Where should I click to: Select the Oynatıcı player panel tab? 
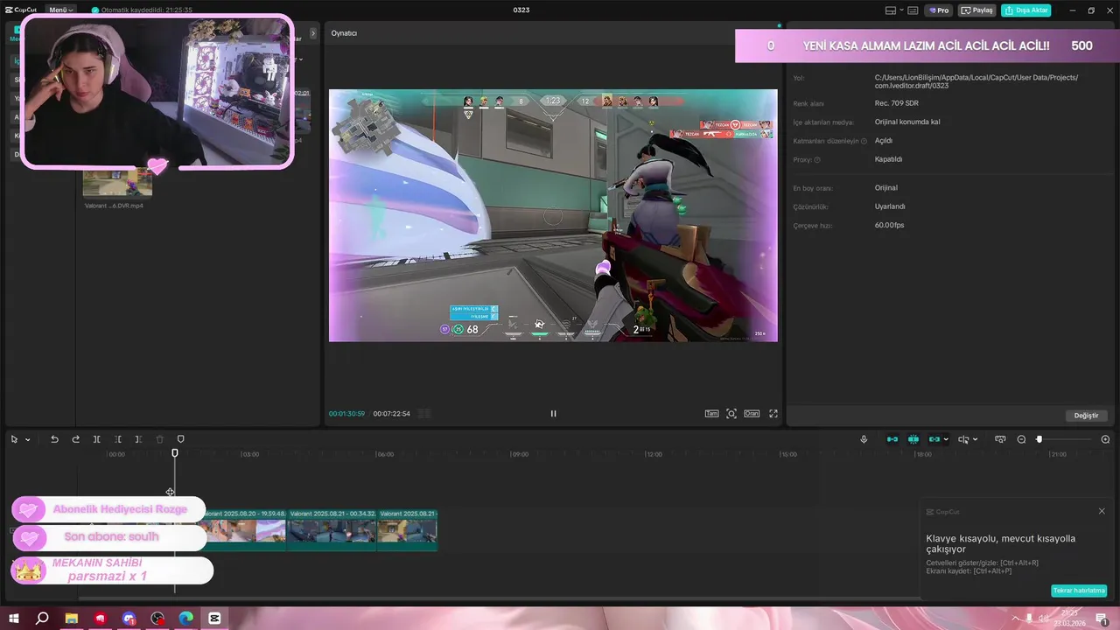344,33
